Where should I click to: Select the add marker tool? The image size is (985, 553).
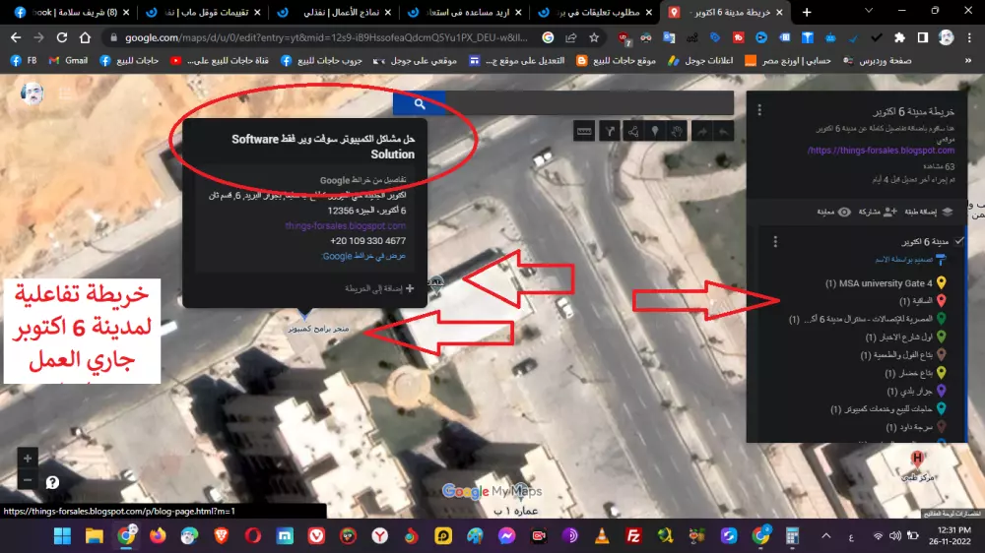[655, 131]
